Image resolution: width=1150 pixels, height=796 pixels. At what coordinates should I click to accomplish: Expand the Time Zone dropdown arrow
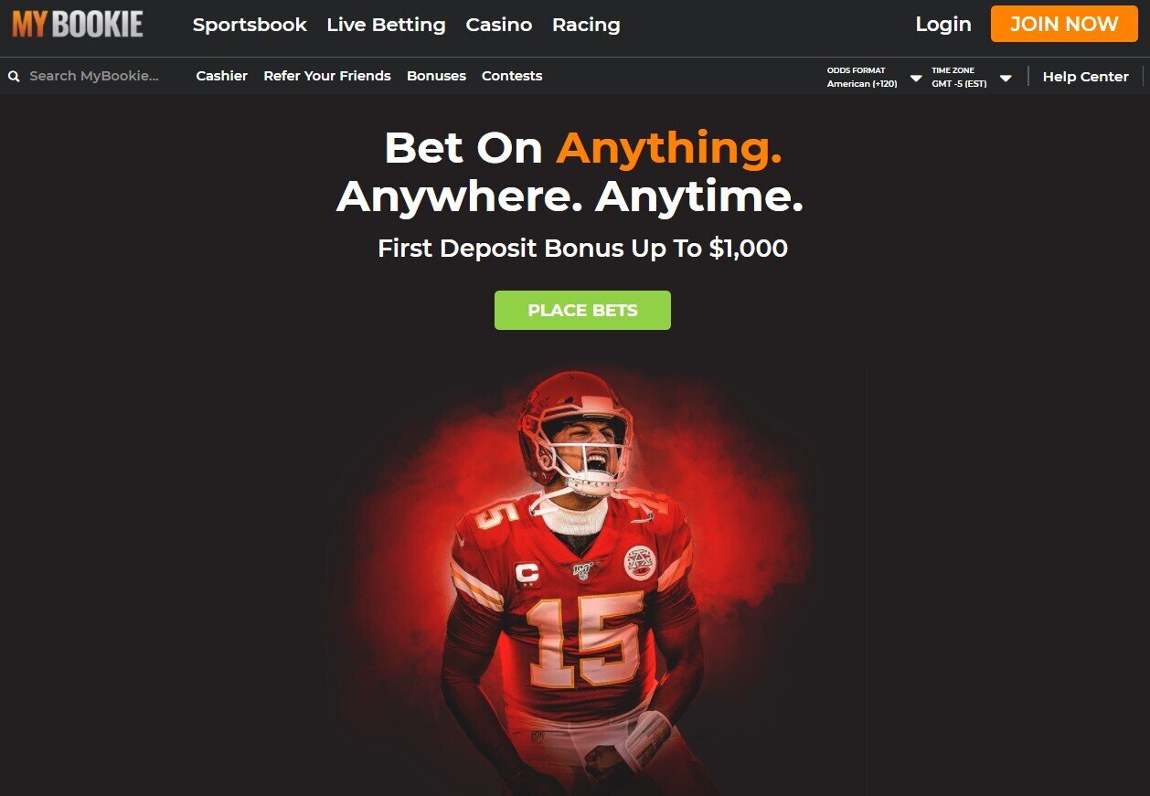tap(1006, 78)
